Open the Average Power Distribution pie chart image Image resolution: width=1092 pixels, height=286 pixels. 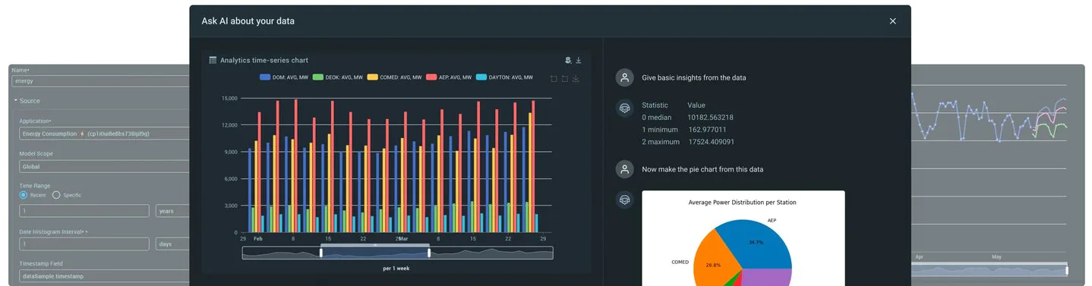[x=743, y=238]
